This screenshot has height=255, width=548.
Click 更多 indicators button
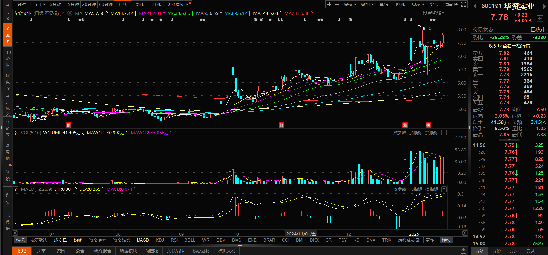pos(430,240)
